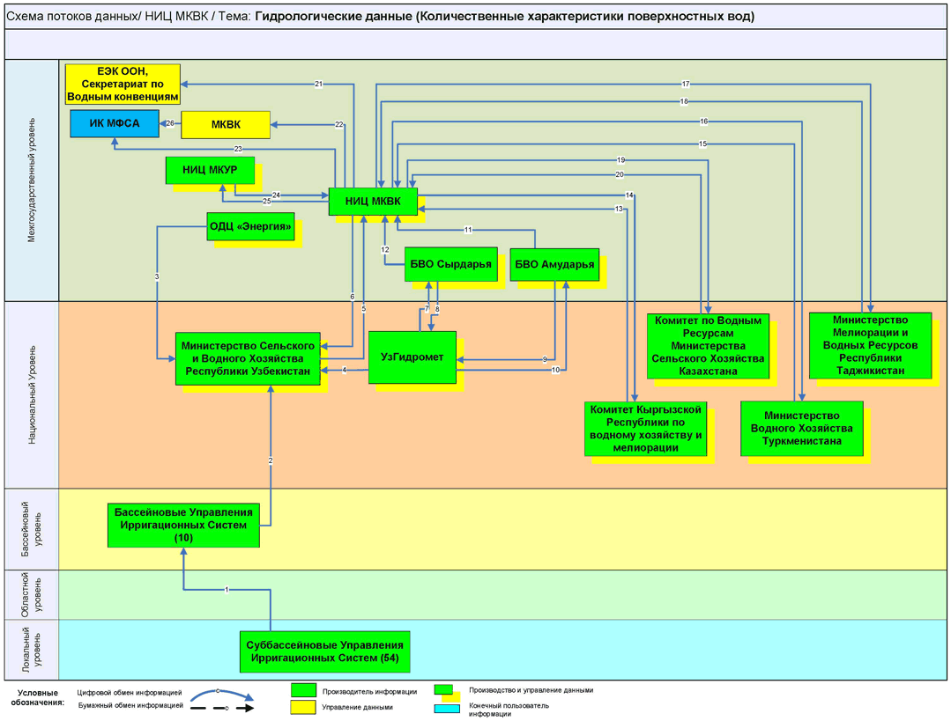This screenshot has width=951, height=721.
Task: Select the yellow МКВК box
Action: (225, 125)
